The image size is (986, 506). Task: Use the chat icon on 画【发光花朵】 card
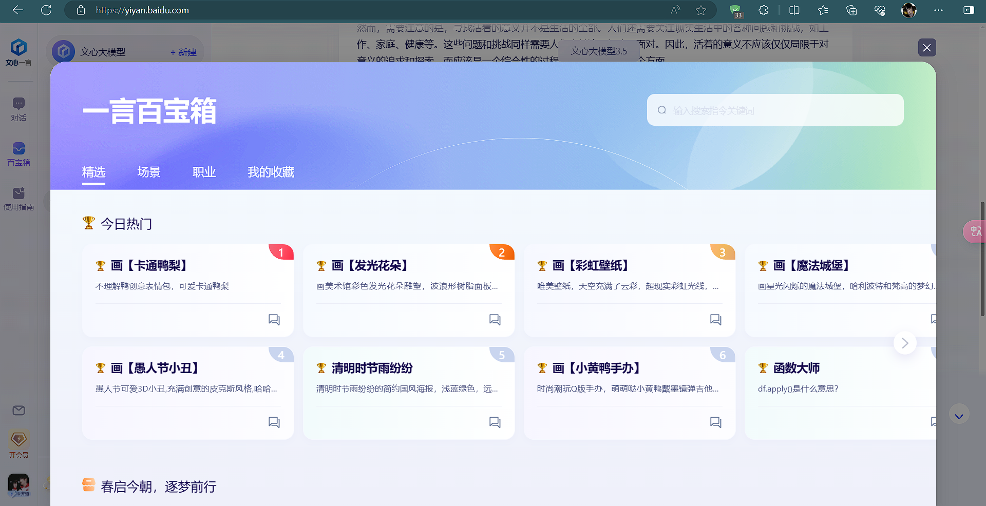coord(495,320)
